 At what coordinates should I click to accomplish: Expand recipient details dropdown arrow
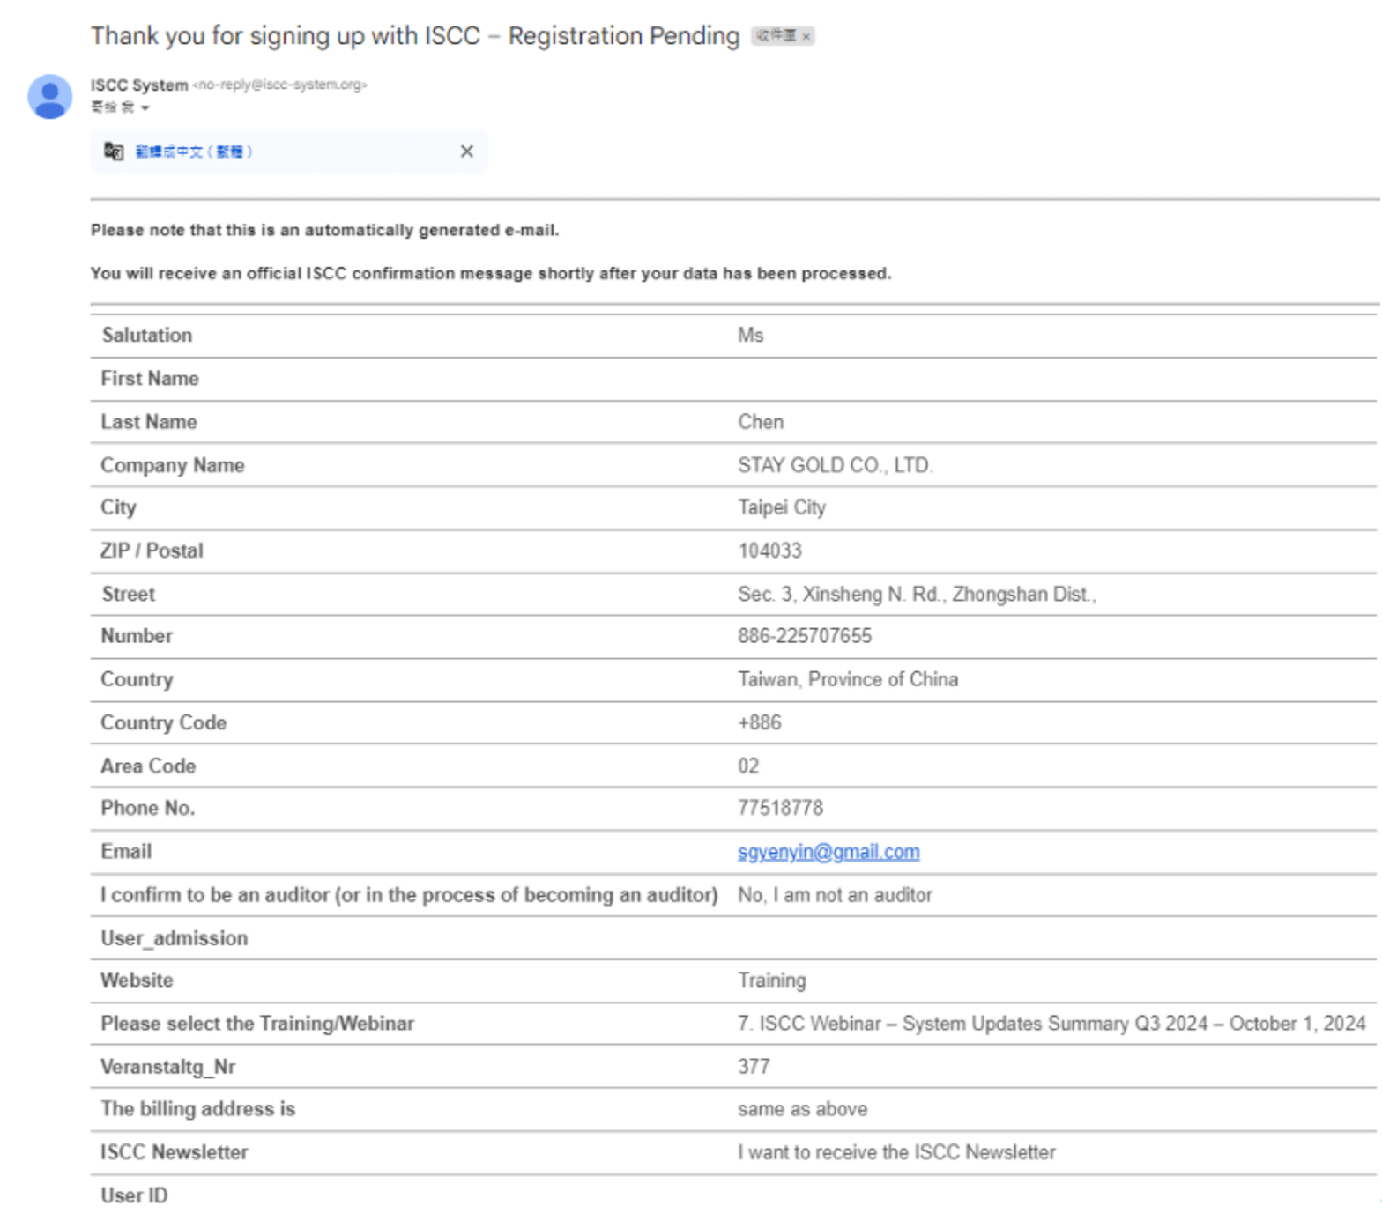pyautogui.click(x=145, y=108)
